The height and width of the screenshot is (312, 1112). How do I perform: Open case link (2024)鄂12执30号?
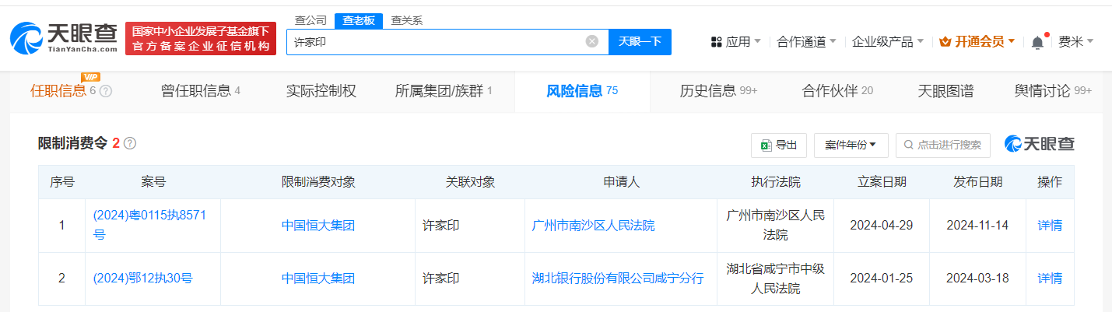[142, 278]
